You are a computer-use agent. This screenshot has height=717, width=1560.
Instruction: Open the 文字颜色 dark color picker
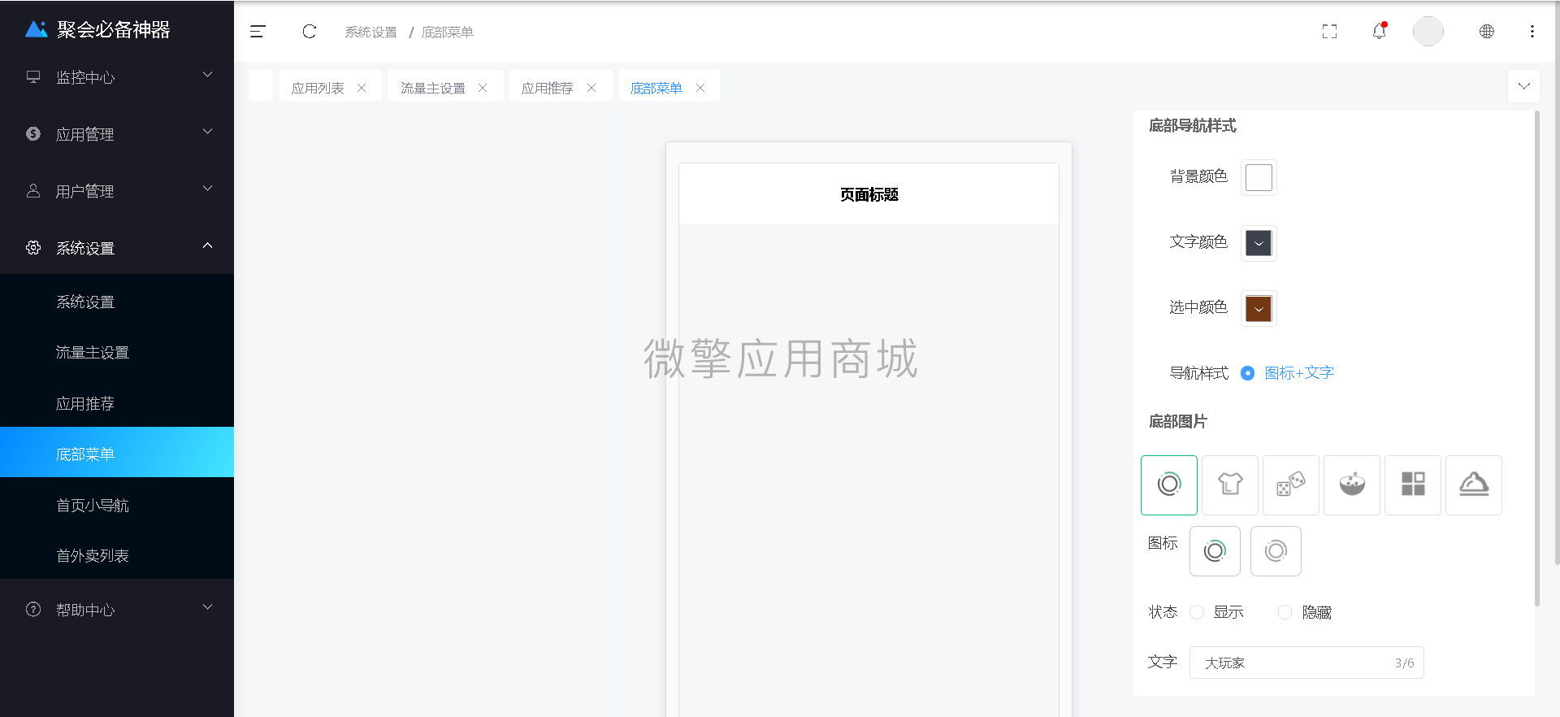pos(1259,243)
